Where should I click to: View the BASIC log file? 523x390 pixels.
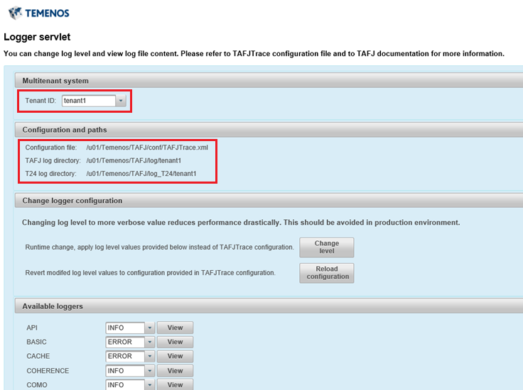click(175, 342)
